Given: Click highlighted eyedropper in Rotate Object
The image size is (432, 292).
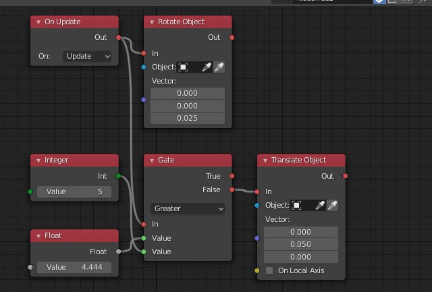Looking at the screenshot, I should point(219,67).
